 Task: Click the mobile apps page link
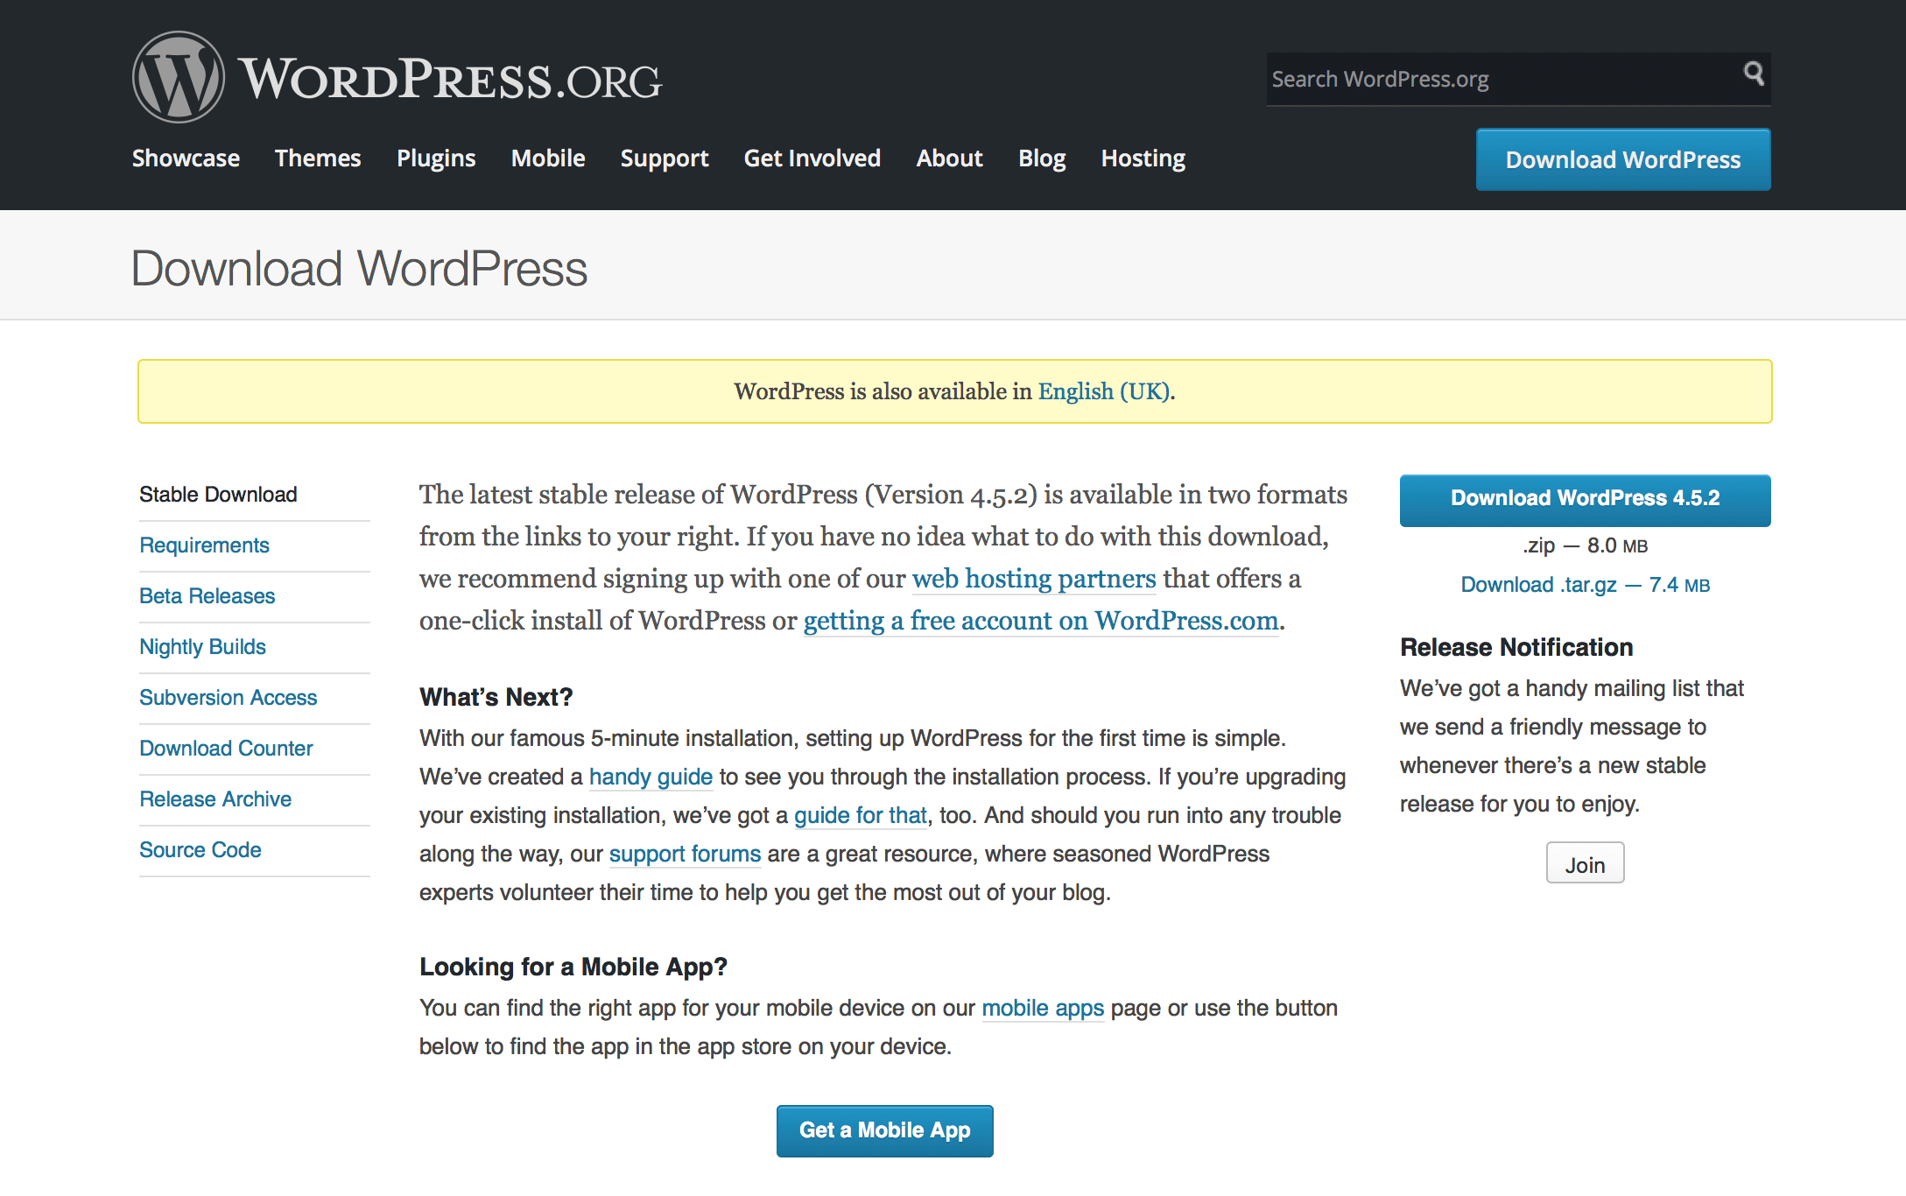[x=1044, y=1009]
